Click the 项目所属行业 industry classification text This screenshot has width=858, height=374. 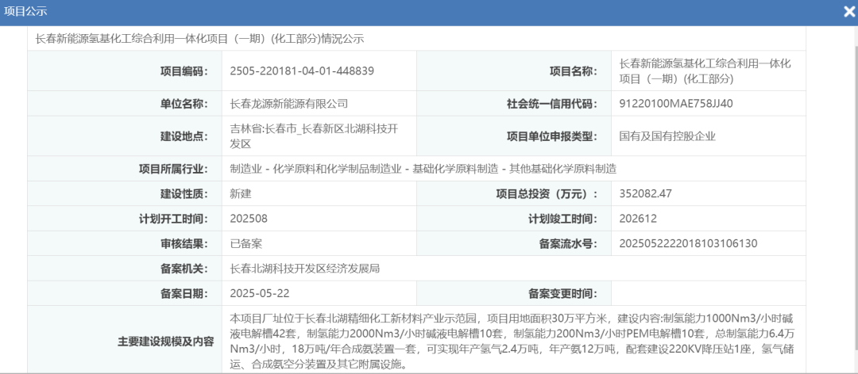423,168
